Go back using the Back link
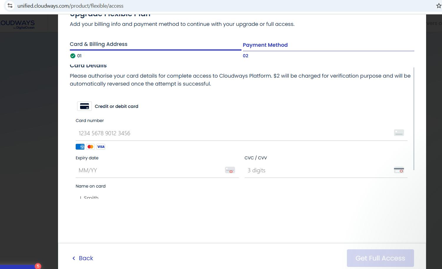This screenshot has height=269, width=442. click(x=83, y=258)
